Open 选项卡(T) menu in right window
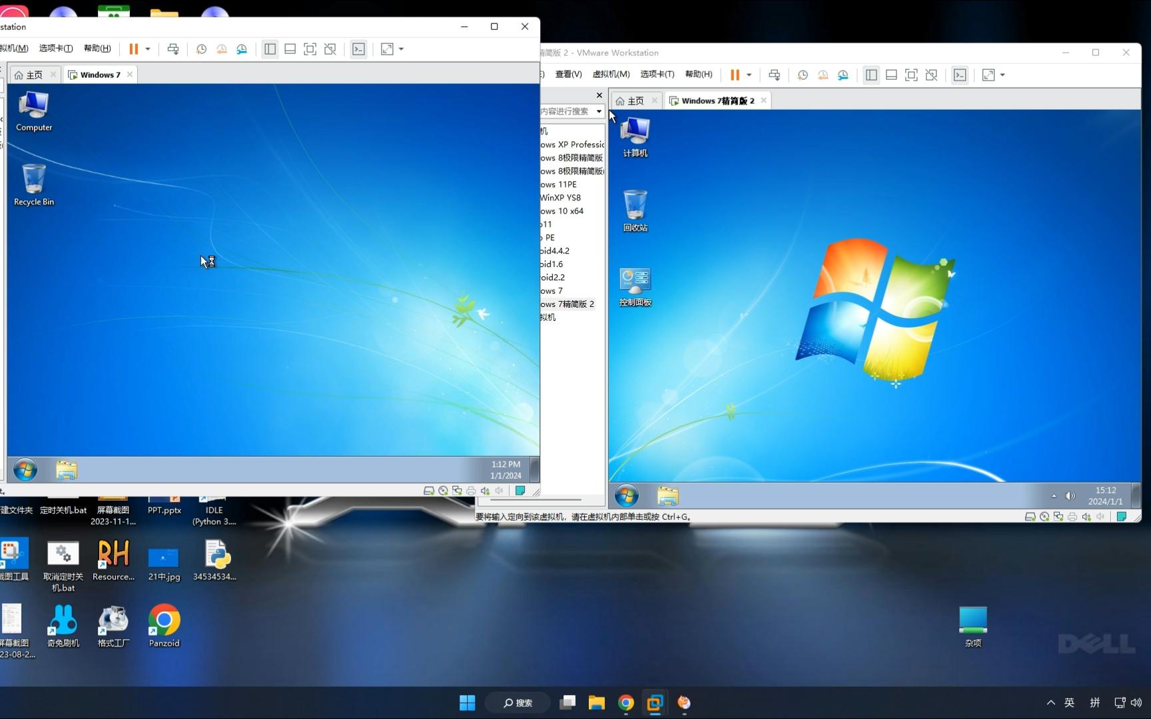Viewport: 1151px width, 719px height. (657, 74)
